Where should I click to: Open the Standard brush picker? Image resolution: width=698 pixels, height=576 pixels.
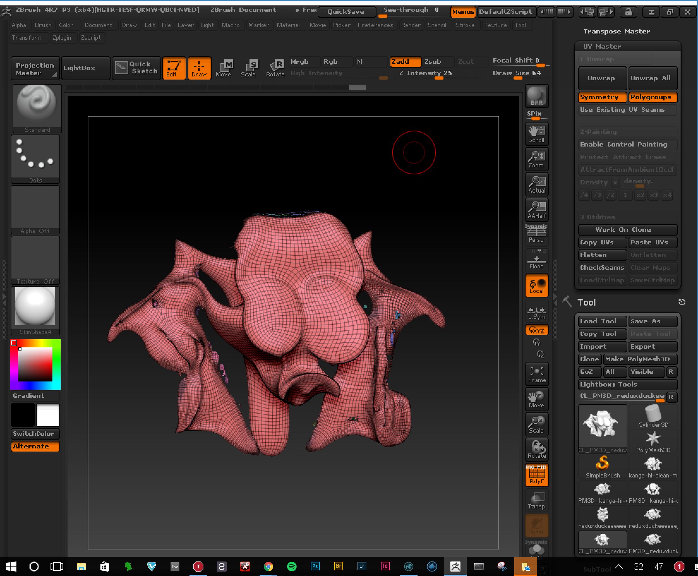pos(37,109)
